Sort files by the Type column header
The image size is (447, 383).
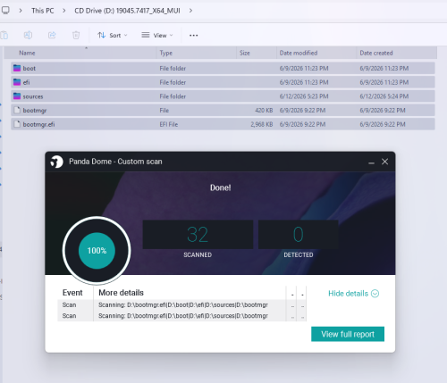coord(197,53)
